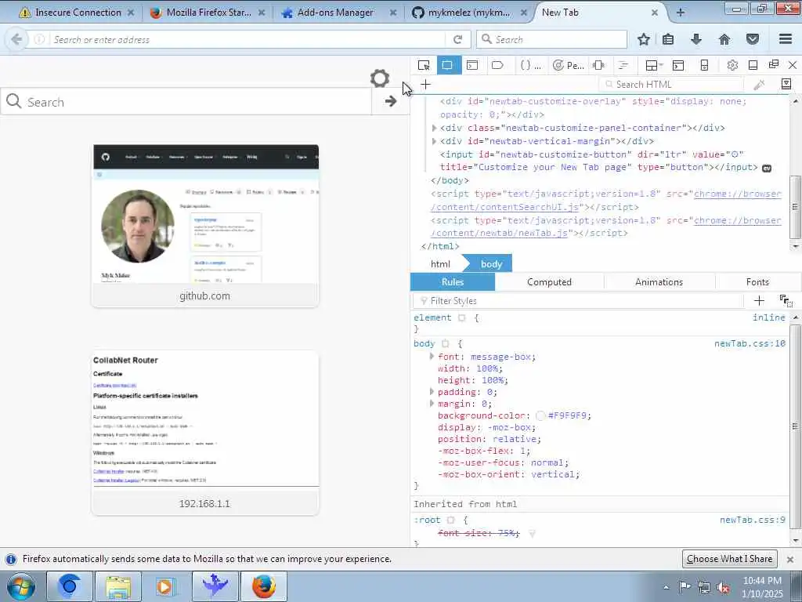The image size is (802, 602).
Task: Open contentSearchUI.js script link
Action: coord(606,200)
